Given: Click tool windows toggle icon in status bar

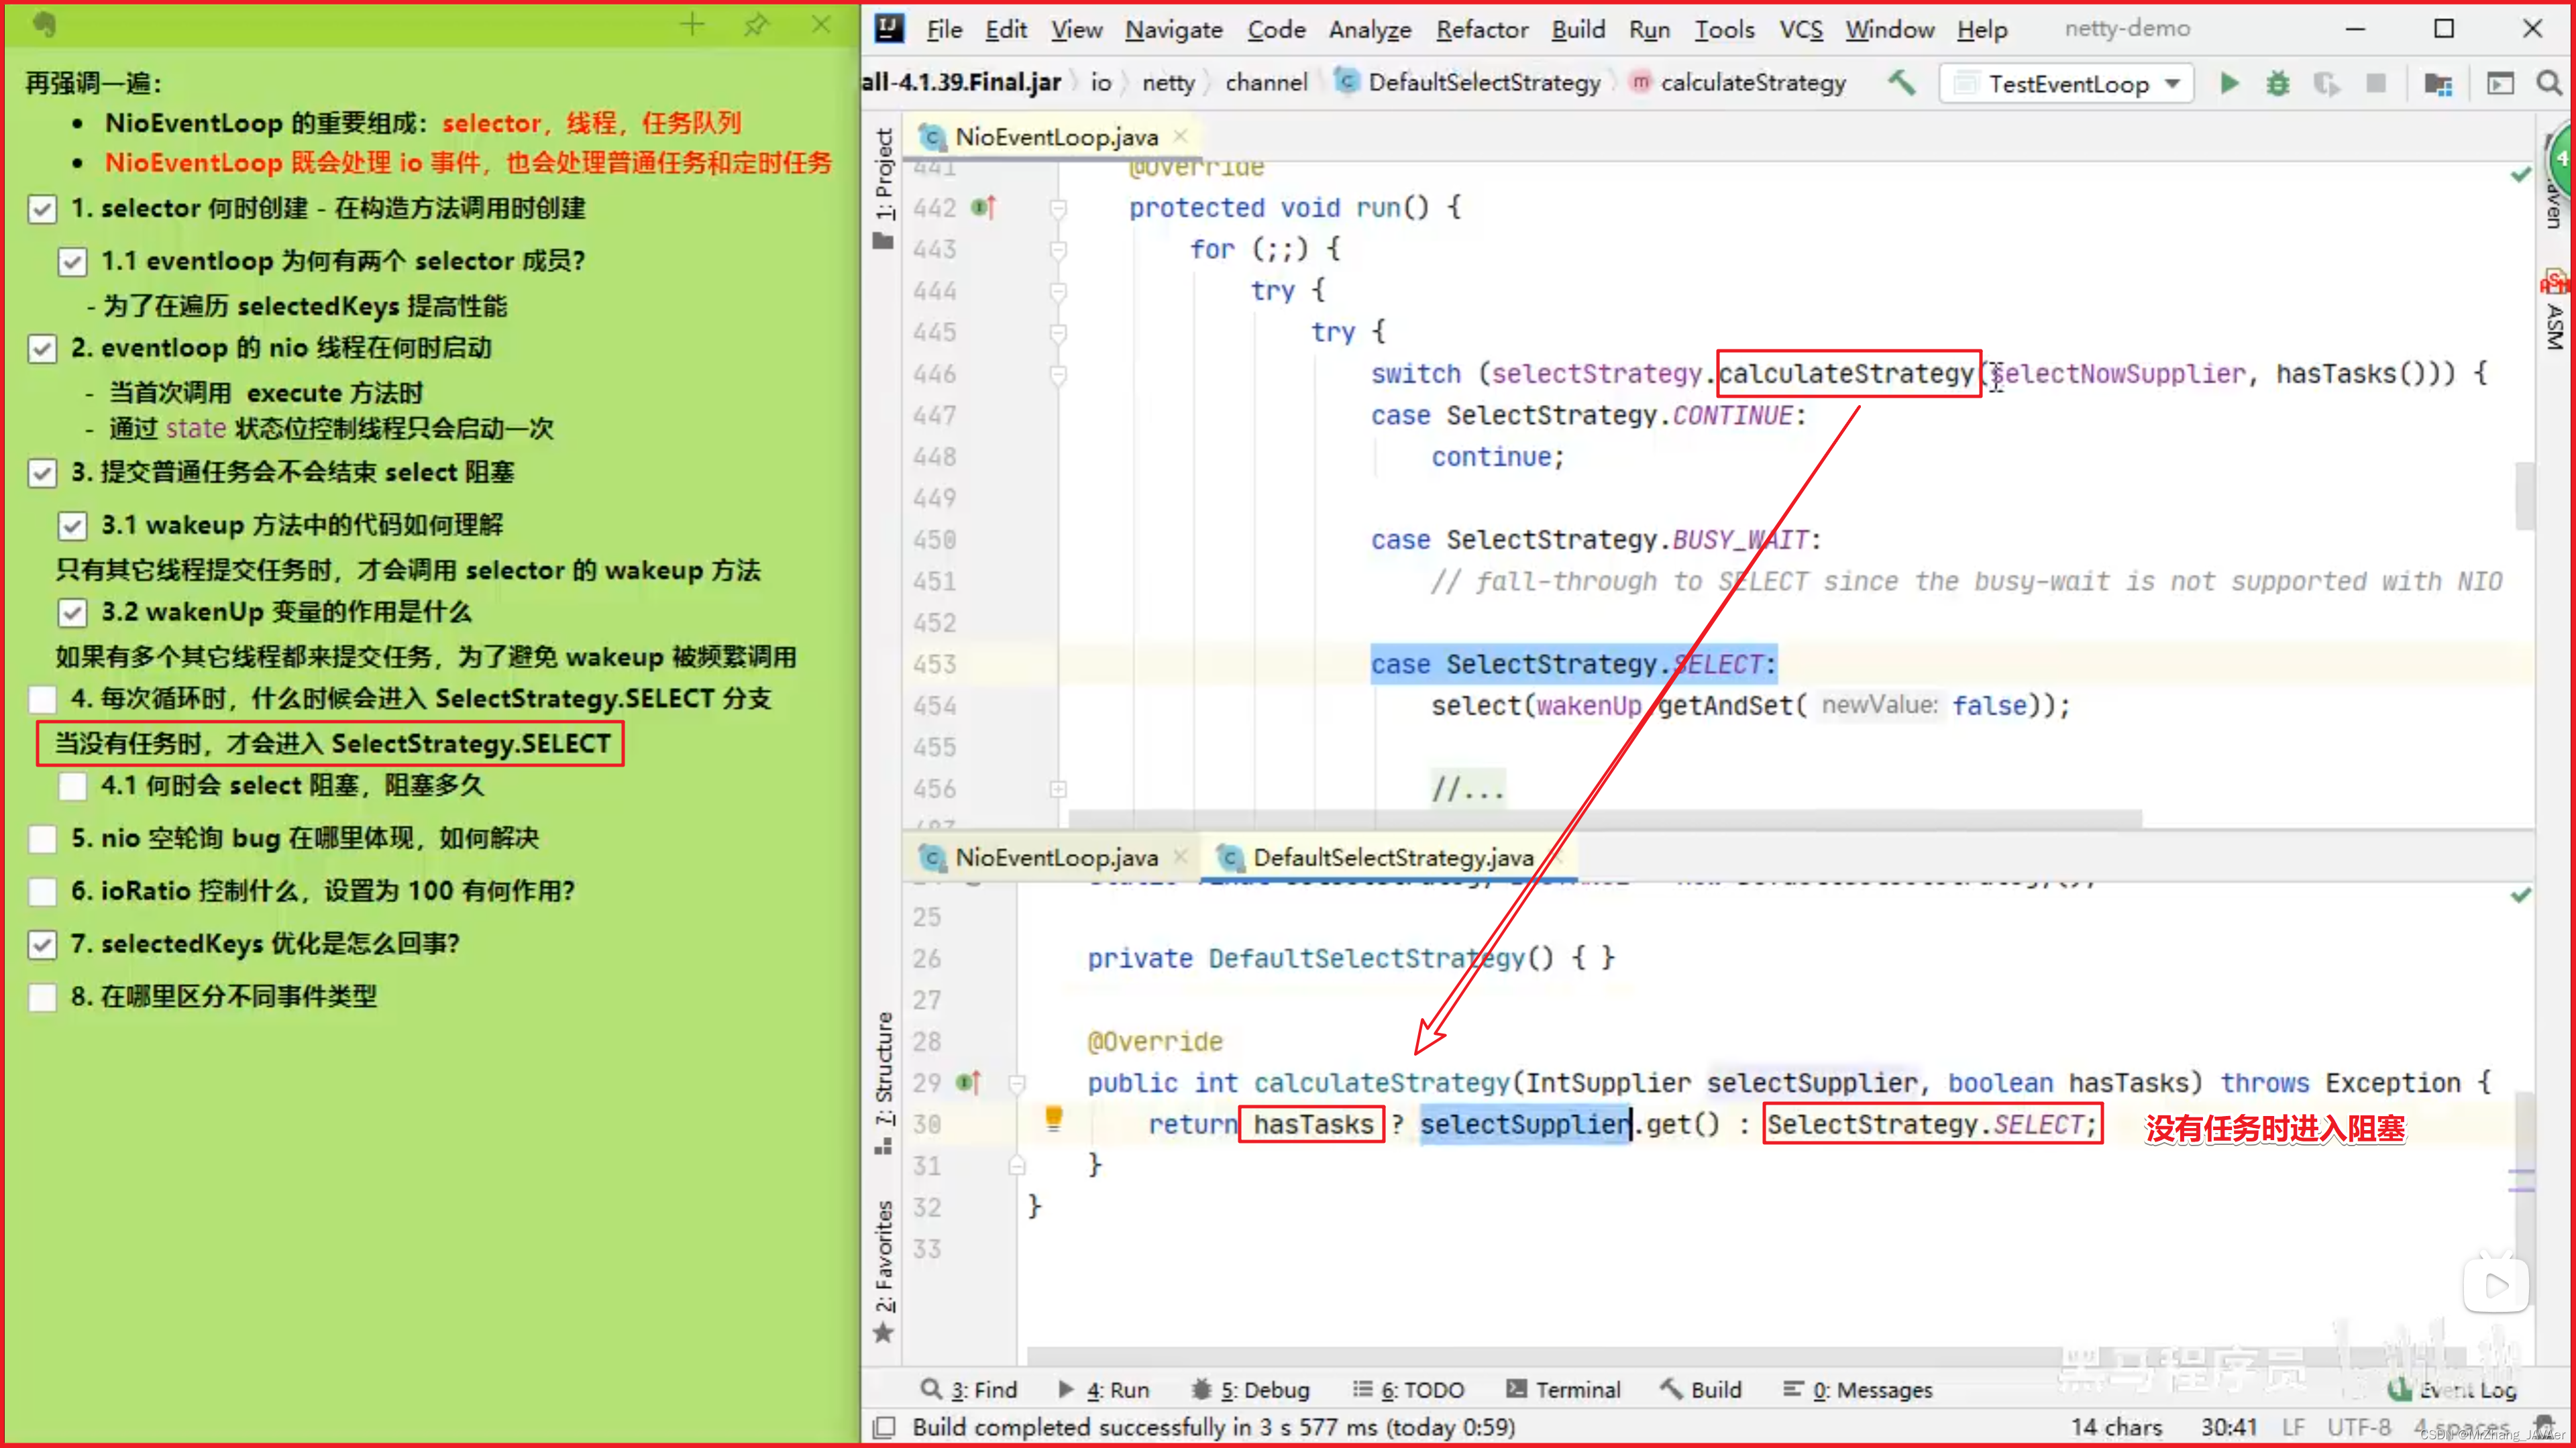Looking at the screenshot, I should click(x=884, y=1427).
